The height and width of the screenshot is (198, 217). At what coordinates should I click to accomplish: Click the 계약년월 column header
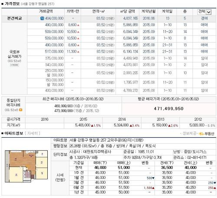(x=148, y=11)
